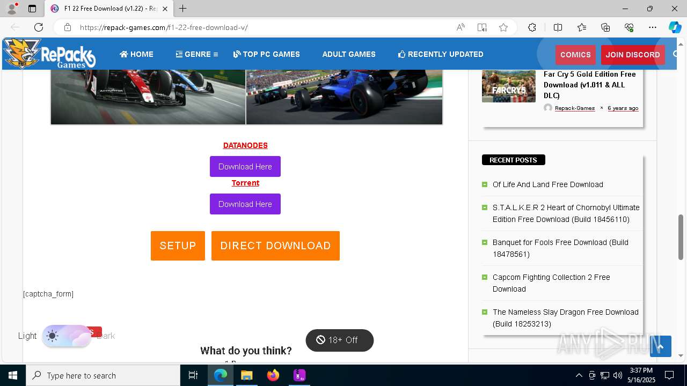This screenshot has height=386, width=687.
Task: Launch the Copilot sidebar icon
Action: pyautogui.click(x=675, y=27)
